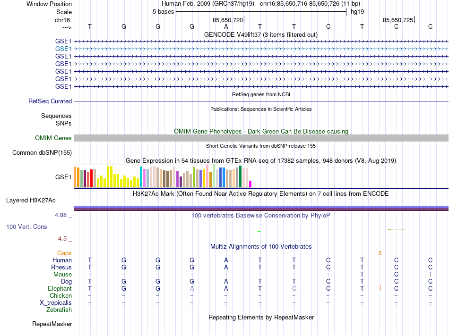This screenshot has width=449, height=335.
Task: Click the orange insertion bar in the Elephant row
Action: click(380, 288)
